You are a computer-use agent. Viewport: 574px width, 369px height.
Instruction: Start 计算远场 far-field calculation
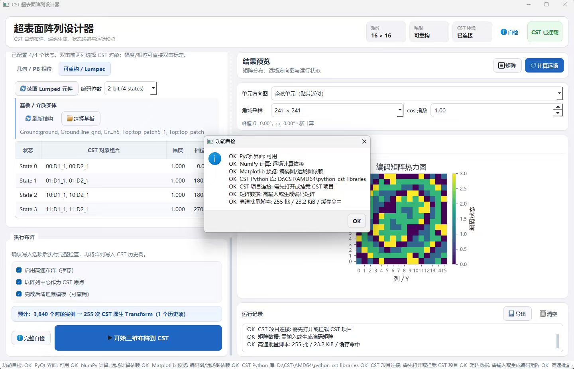coord(544,66)
